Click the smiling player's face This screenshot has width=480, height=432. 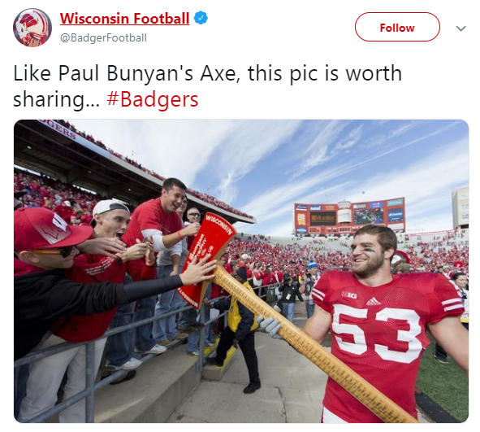[367, 251]
